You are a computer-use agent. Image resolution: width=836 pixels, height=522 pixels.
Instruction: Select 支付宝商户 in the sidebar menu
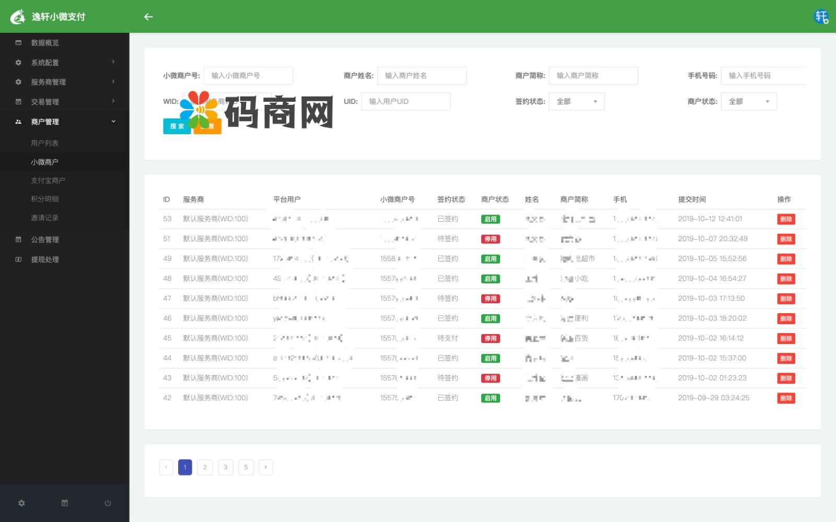coord(47,180)
